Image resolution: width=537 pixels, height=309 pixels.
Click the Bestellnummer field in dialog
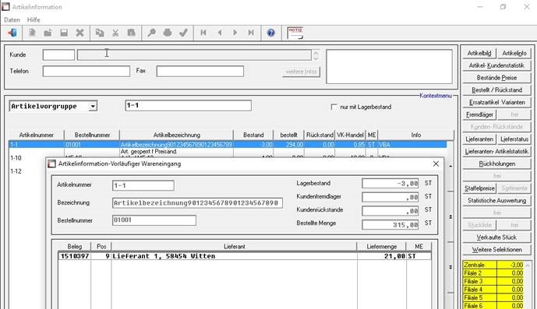(154, 220)
